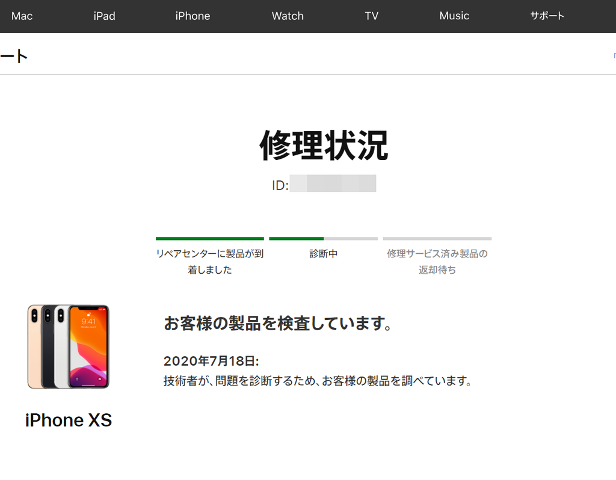
Task: Open the Mac menu in navigation bar
Action: (x=22, y=16)
